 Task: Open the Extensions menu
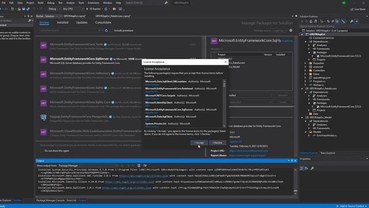[x=93, y=3]
